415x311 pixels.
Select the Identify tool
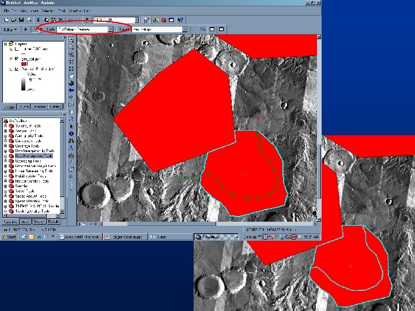71,134
